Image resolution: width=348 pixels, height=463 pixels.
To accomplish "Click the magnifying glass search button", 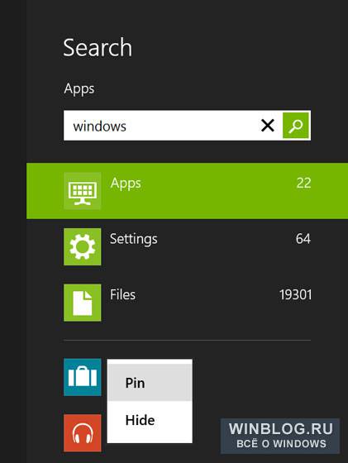I will 296,126.
